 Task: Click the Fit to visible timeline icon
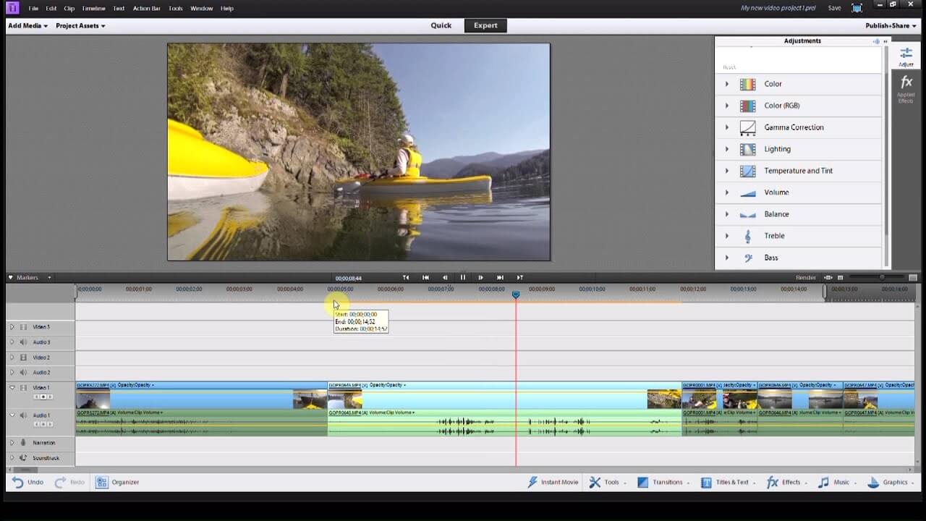(828, 278)
